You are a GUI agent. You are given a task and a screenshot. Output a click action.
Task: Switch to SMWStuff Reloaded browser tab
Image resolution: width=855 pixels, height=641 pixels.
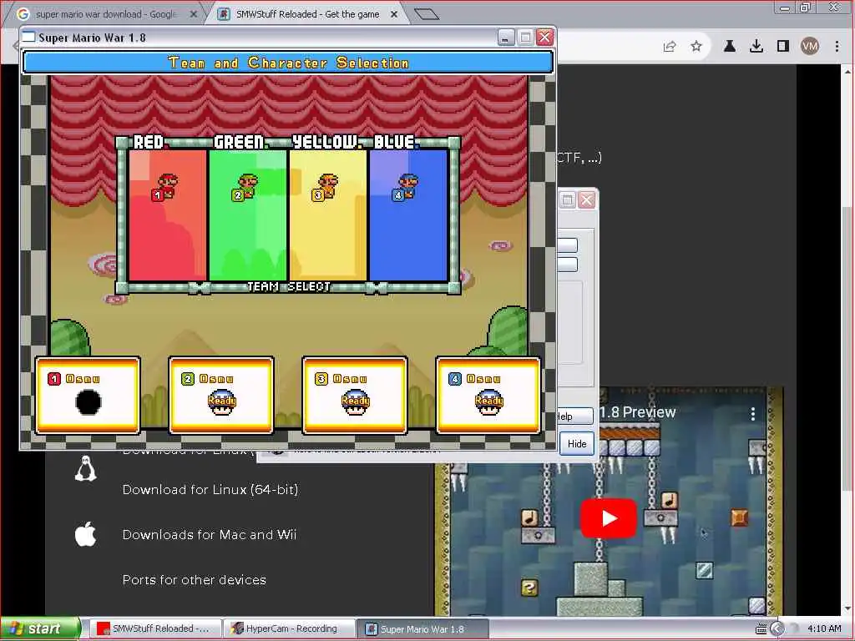(307, 14)
